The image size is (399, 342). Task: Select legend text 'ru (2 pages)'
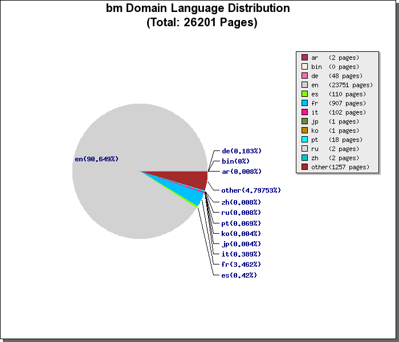pyautogui.click(x=335, y=149)
